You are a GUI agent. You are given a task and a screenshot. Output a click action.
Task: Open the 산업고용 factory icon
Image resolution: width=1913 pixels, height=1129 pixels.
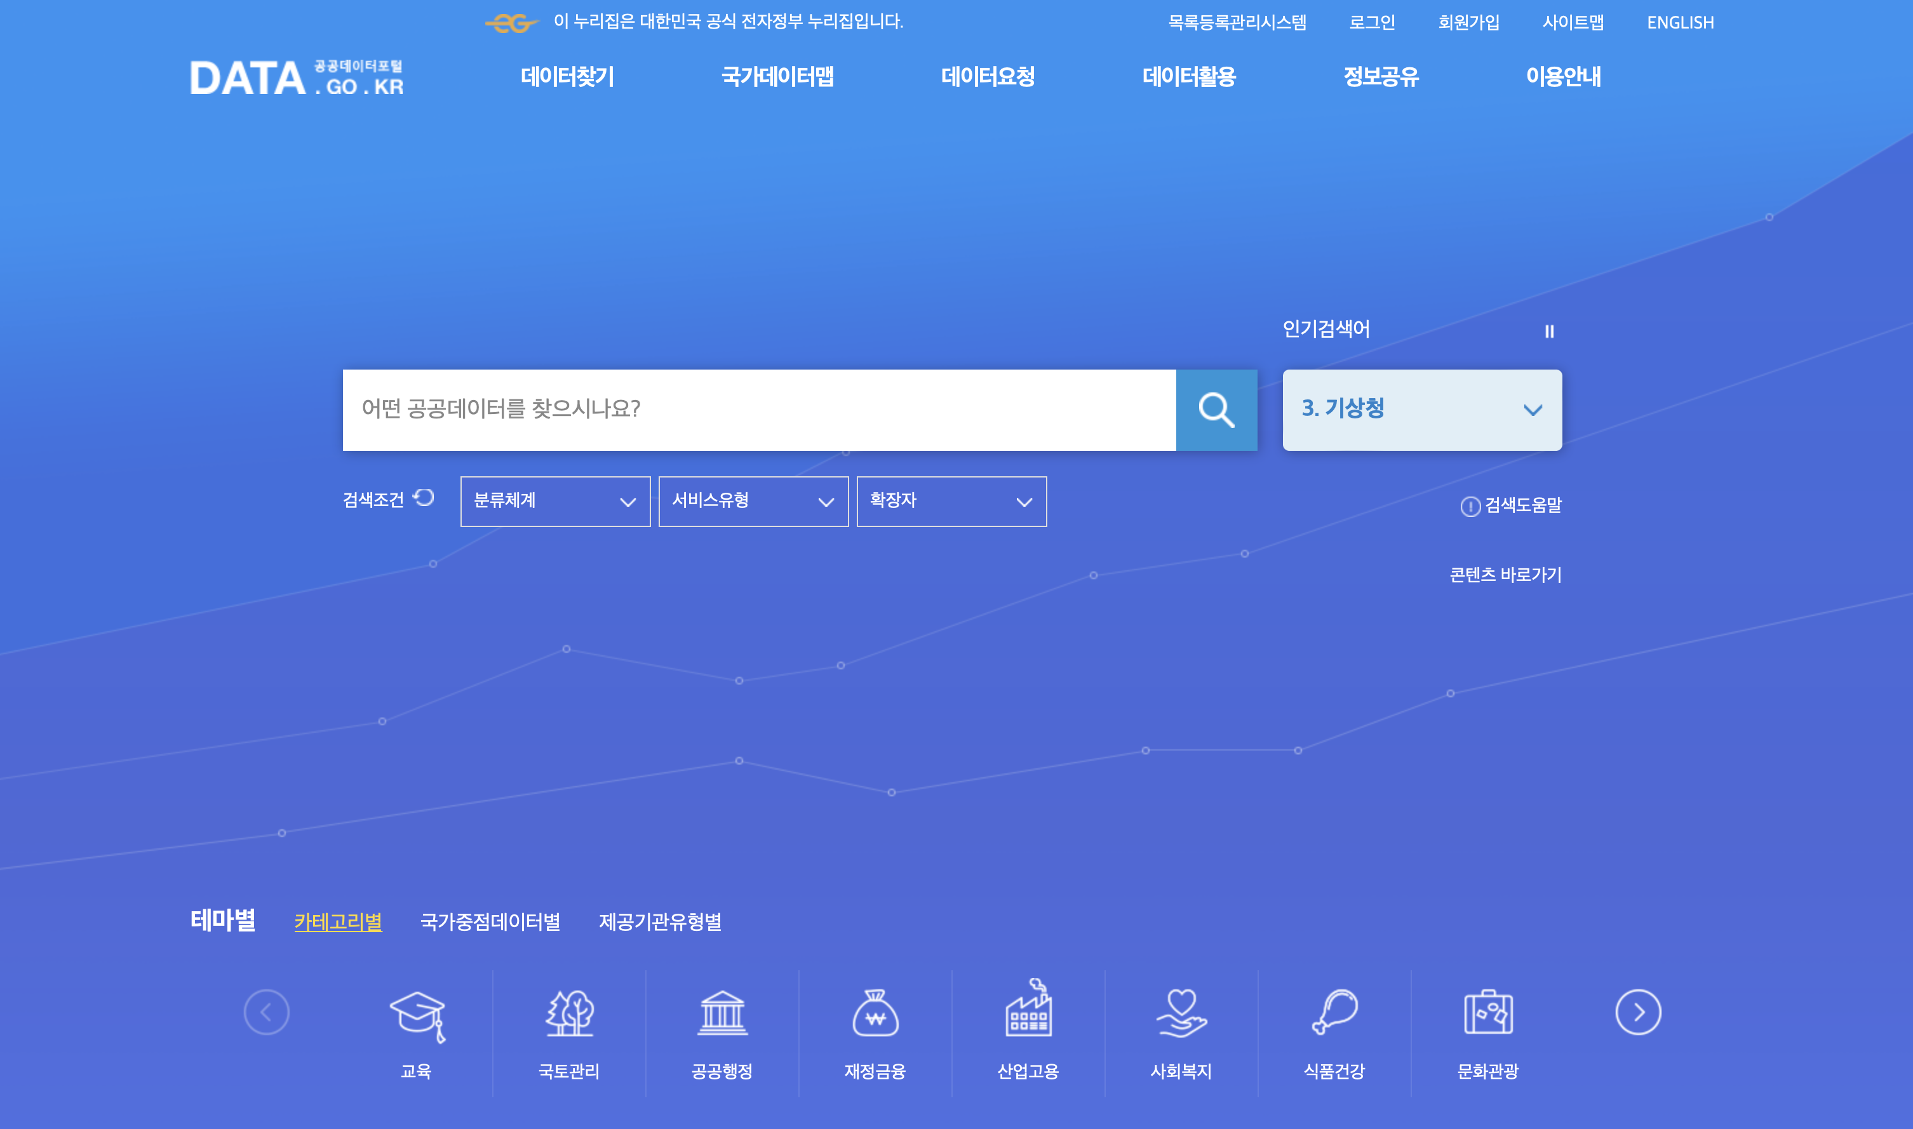1029,1007
